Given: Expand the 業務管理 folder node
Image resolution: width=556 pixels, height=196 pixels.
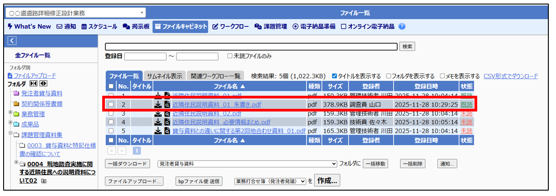Looking at the screenshot, I should (x=11, y=114).
